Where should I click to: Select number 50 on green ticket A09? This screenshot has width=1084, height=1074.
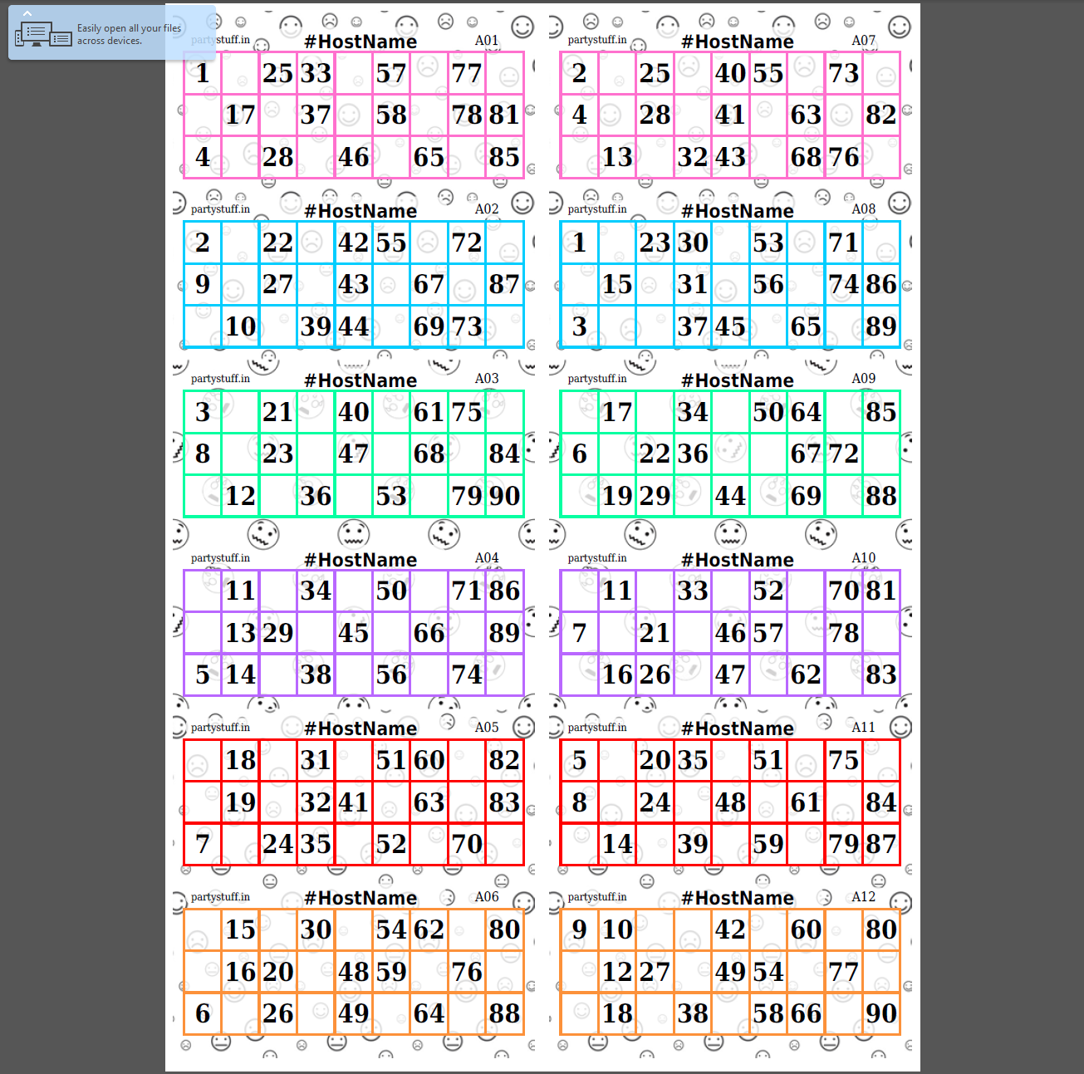coord(768,412)
